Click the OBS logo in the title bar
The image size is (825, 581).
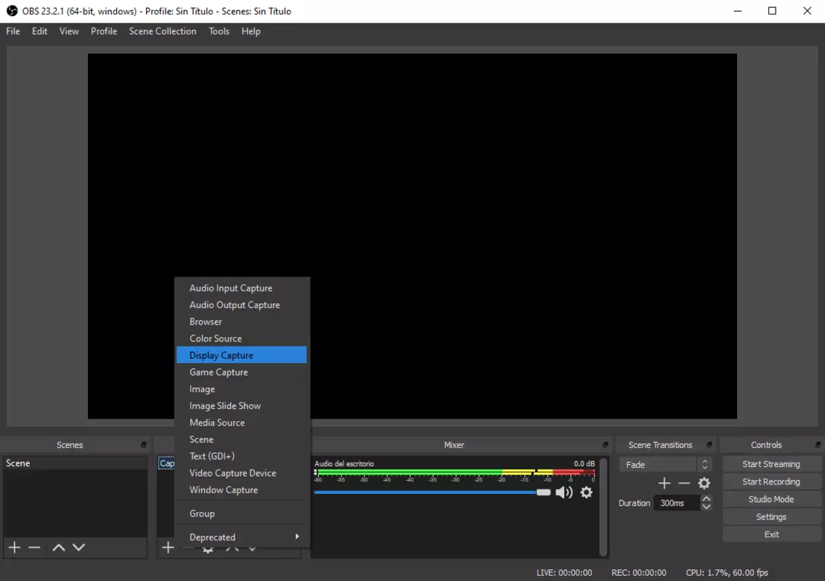click(12, 11)
